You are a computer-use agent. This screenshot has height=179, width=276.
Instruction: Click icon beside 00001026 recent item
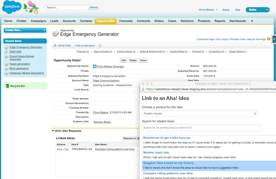(6, 52)
